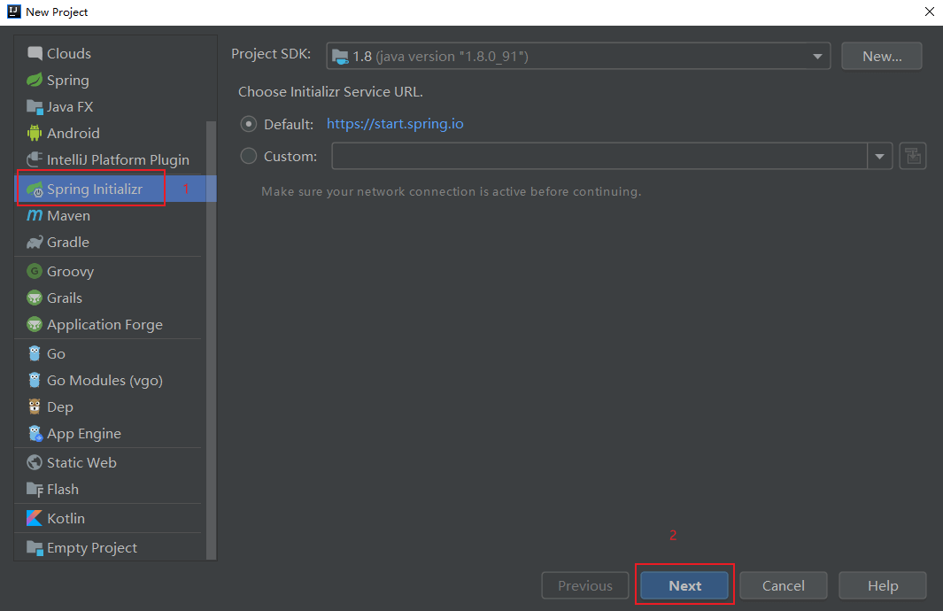Click the New SDK button
The image size is (943, 611).
point(881,55)
